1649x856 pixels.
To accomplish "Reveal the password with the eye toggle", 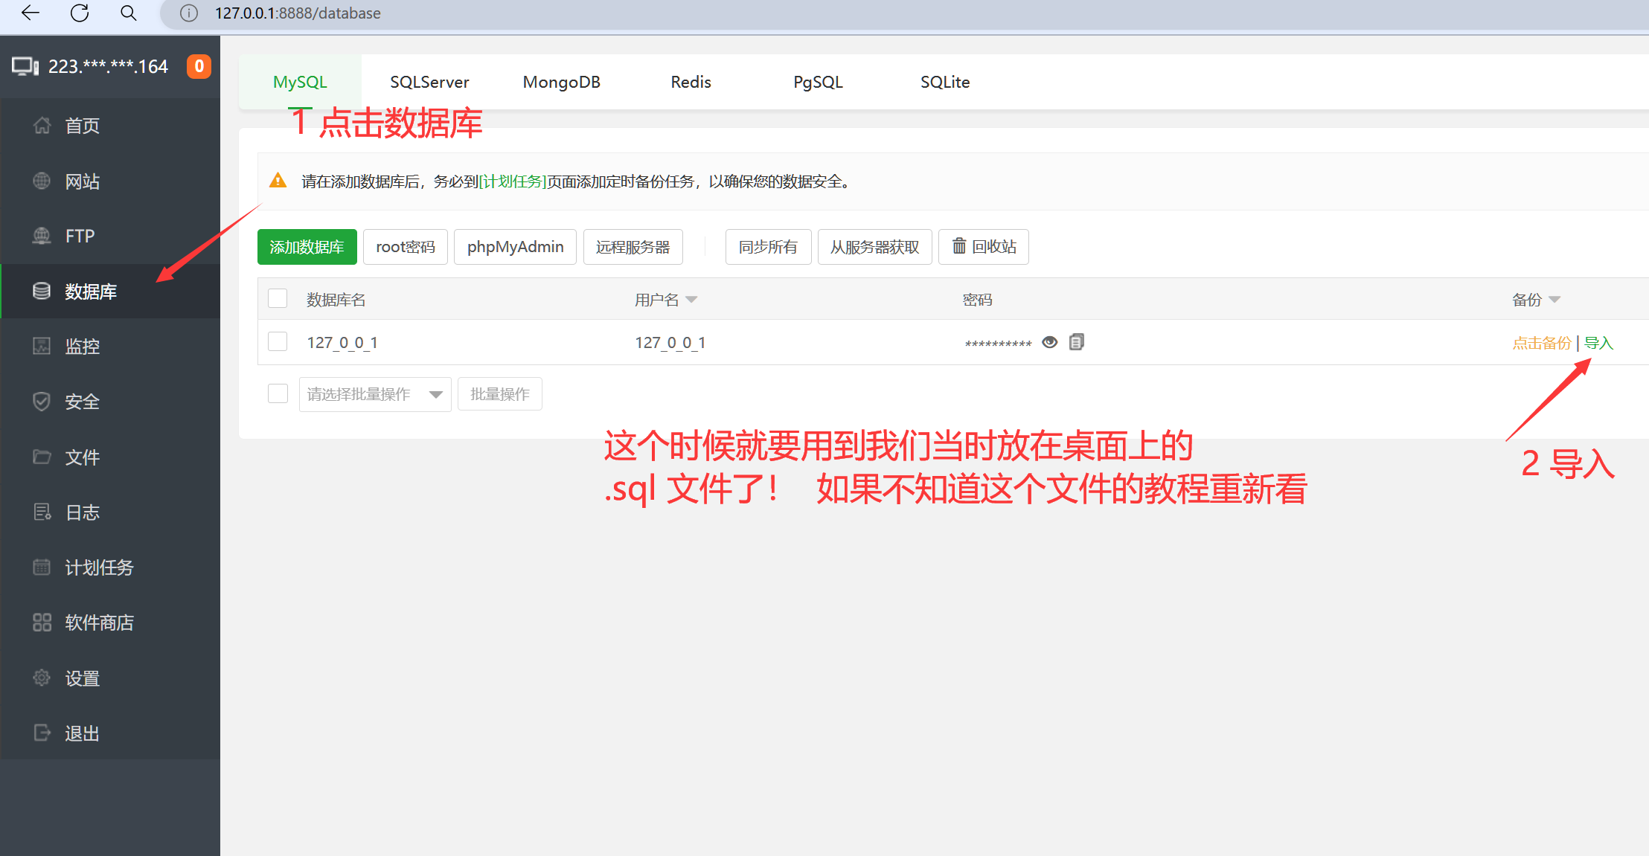I will pos(1049,342).
